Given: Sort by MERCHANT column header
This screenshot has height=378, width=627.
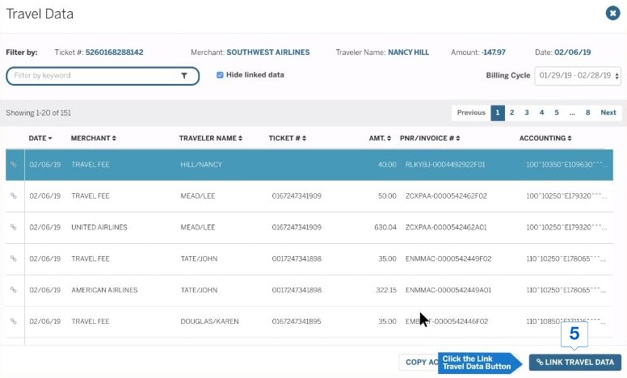Looking at the screenshot, I should click(x=93, y=138).
